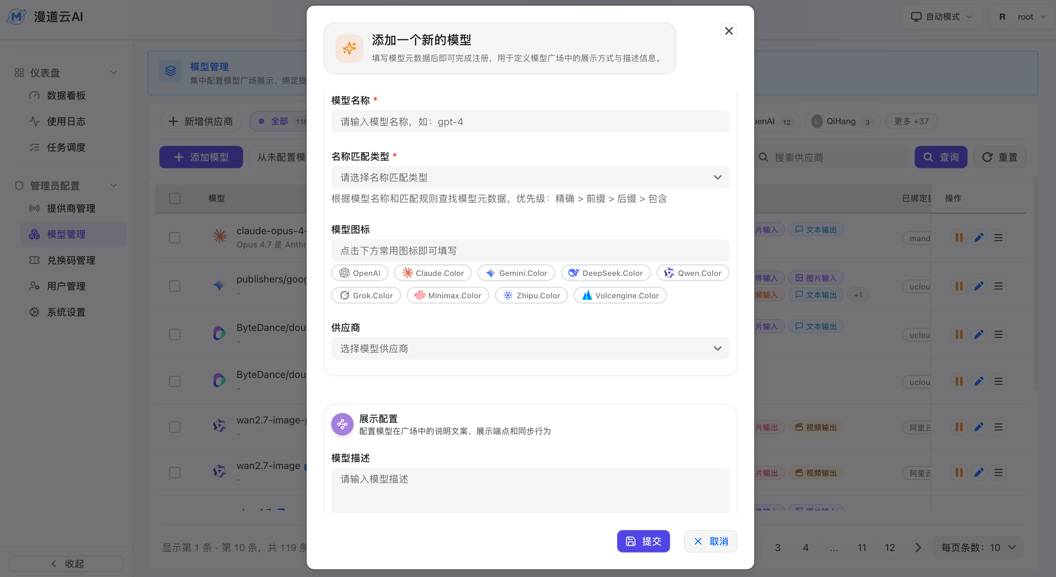The height and width of the screenshot is (577, 1056).
Task: Collapse the 仪表盘 sidebar group
Action: point(66,73)
